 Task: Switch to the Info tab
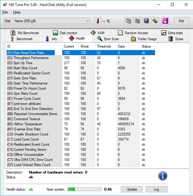click(51, 39)
